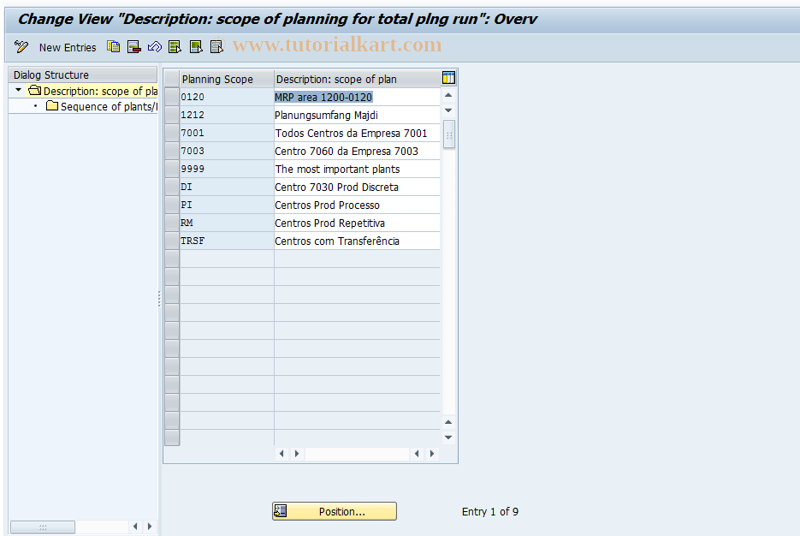Click the Position... button
This screenshot has width=800, height=536.
coord(334,511)
